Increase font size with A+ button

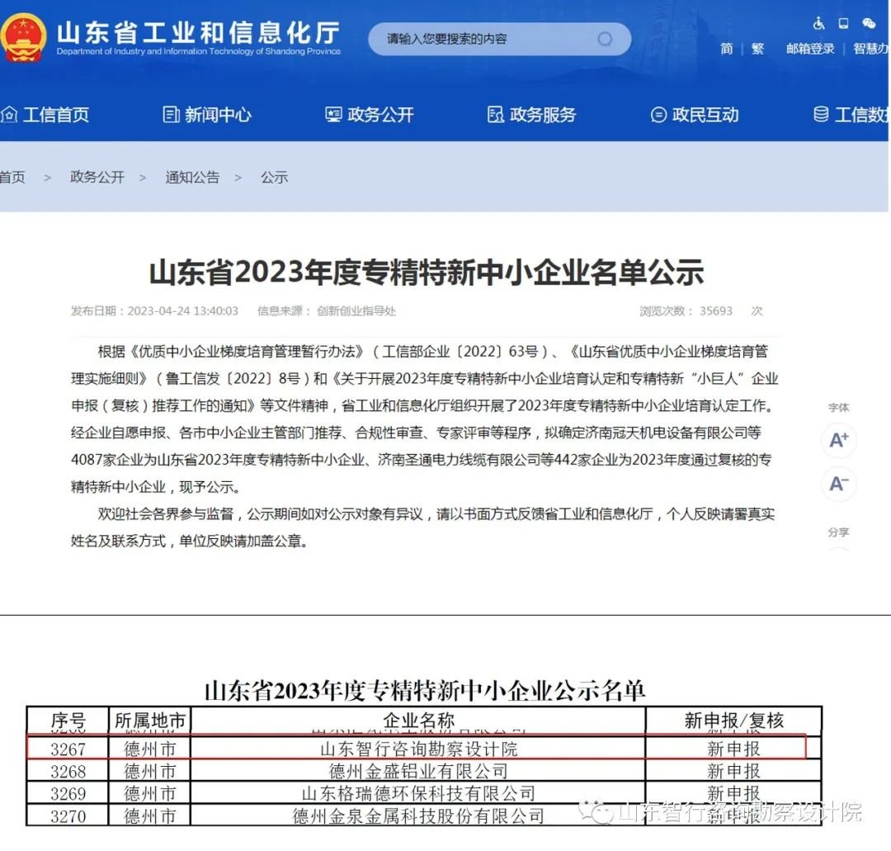839,440
